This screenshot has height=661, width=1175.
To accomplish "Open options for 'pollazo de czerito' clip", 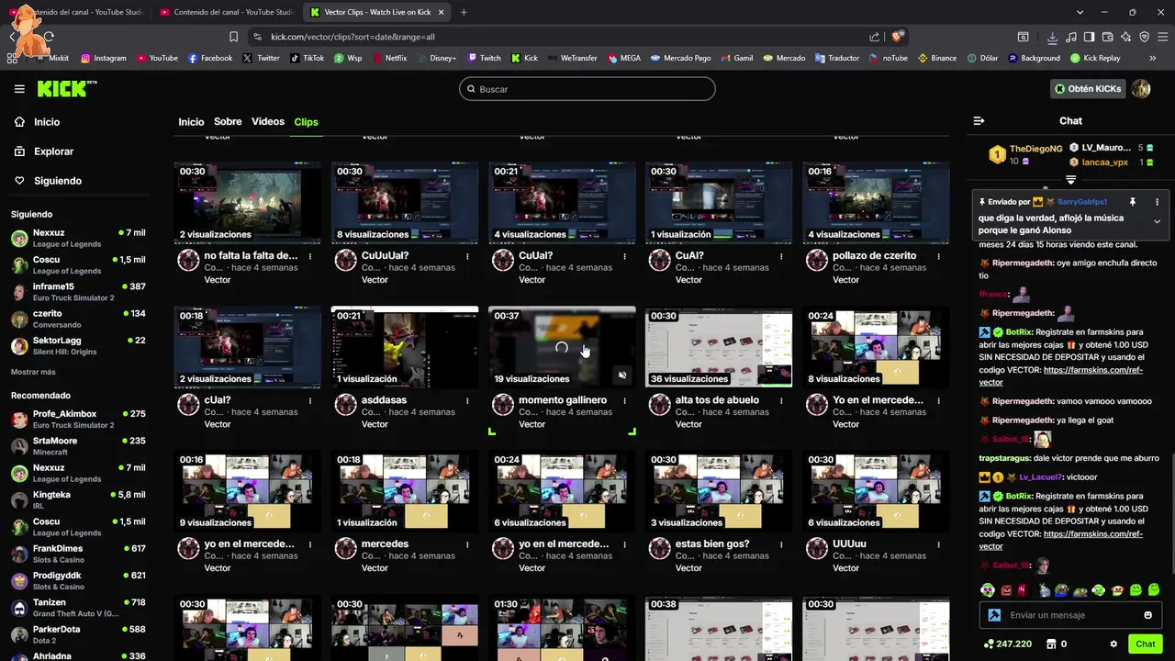I will tap(939, 256).
